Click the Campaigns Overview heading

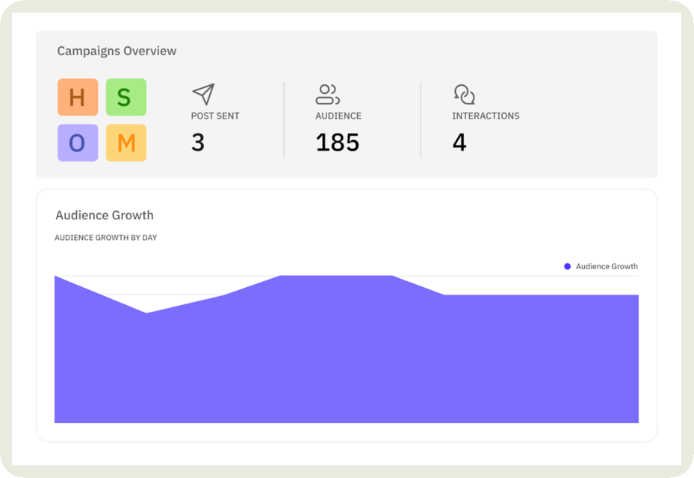click(x=117, y=51)
